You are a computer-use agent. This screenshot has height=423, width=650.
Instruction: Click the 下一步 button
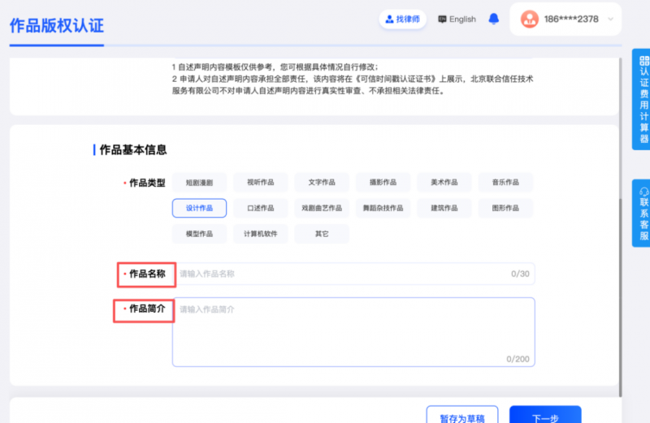[x=544, y=417]
